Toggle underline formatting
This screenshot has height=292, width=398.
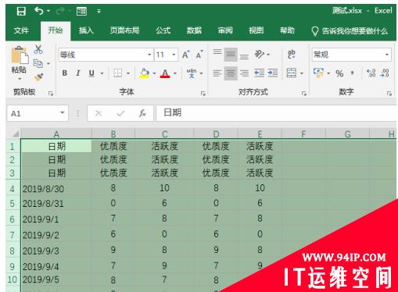(91, 73)
